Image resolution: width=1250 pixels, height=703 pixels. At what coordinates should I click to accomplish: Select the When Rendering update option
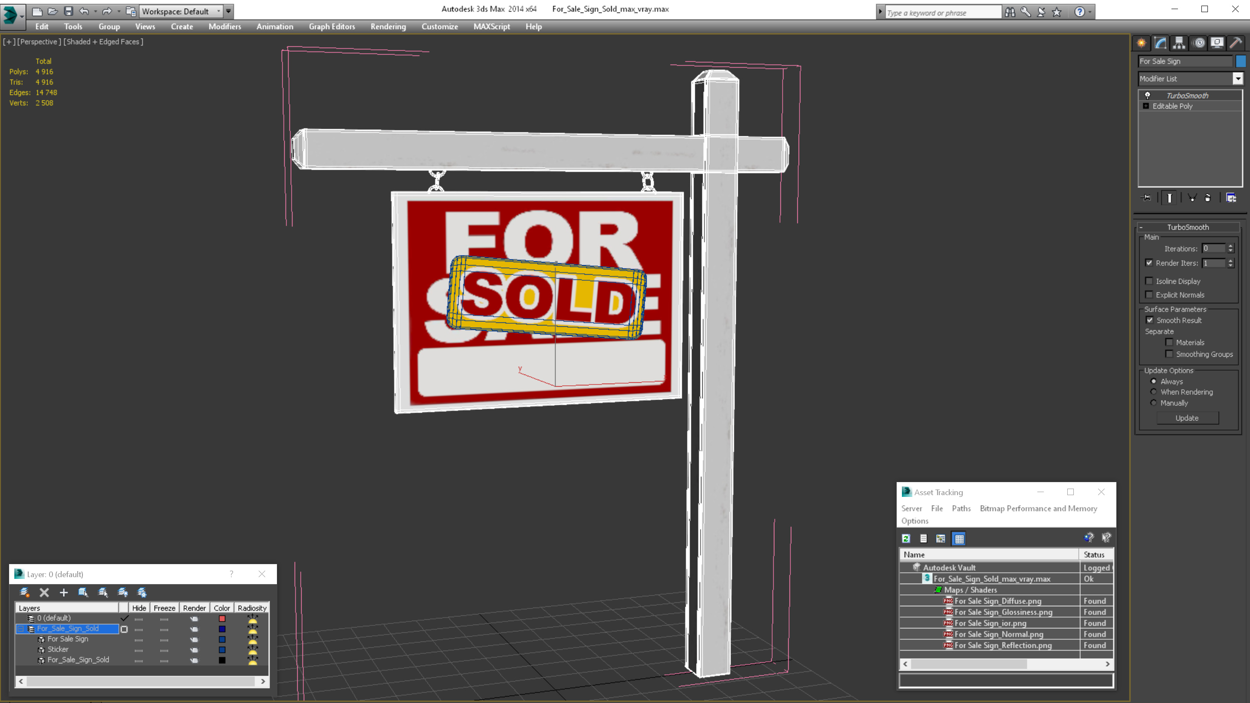[x=1154, y=392]
